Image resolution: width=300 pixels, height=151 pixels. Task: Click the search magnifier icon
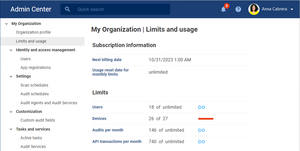[x=67, y=9]
